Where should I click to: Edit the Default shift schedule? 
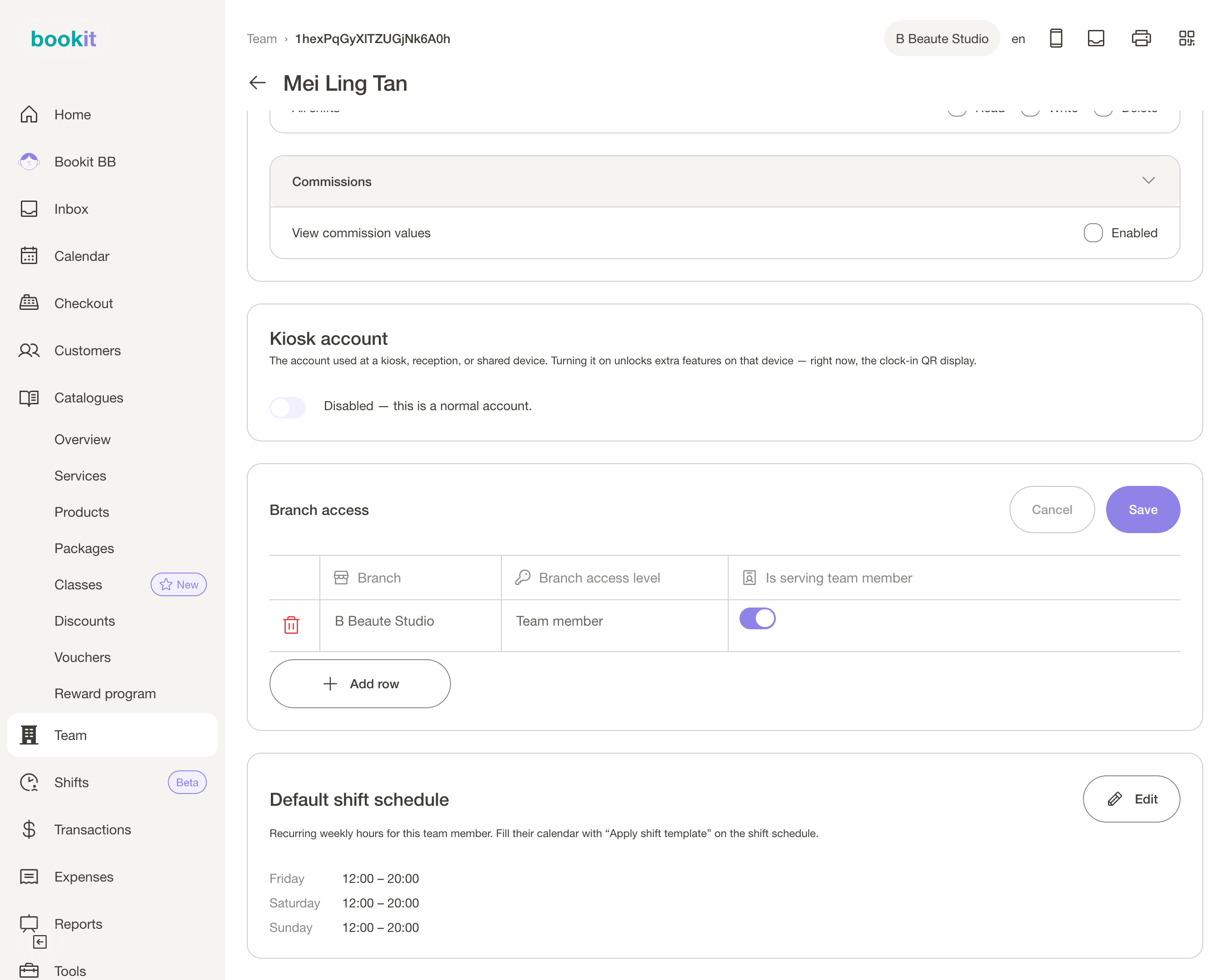[1131, 799]
